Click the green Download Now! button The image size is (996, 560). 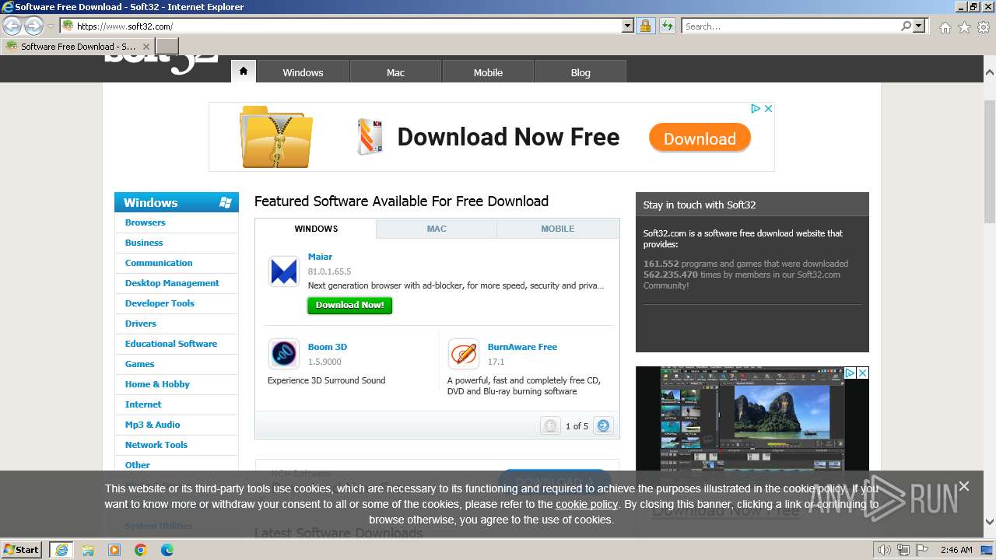(350, 305)
